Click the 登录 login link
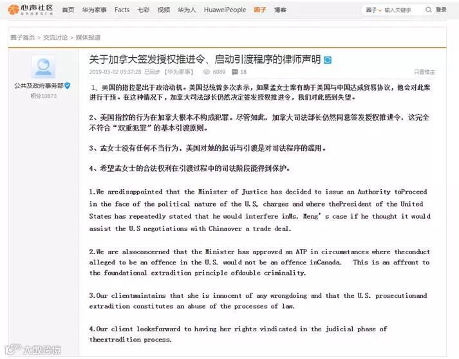The height and width of the screenshot is (359, 459). (x=441, y=10)
